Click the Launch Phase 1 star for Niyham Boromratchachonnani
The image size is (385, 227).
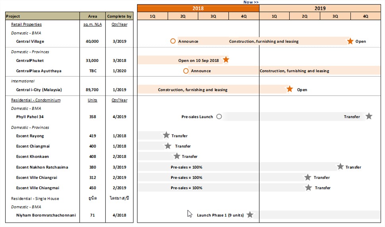250,215
